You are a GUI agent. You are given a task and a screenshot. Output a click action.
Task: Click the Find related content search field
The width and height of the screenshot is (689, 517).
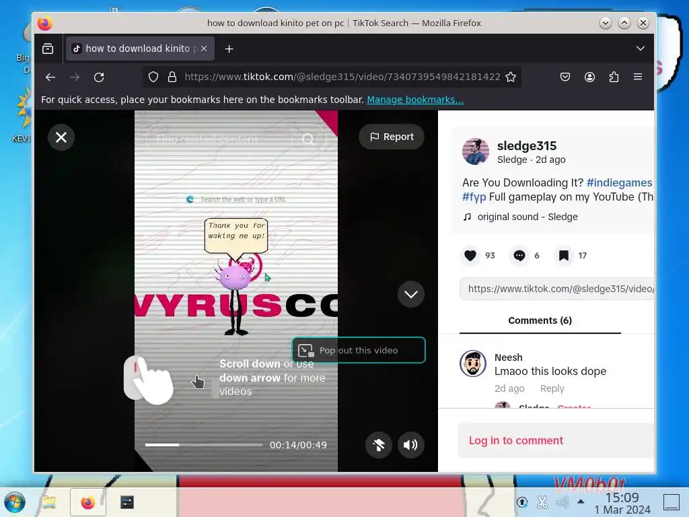pos(218,139)
